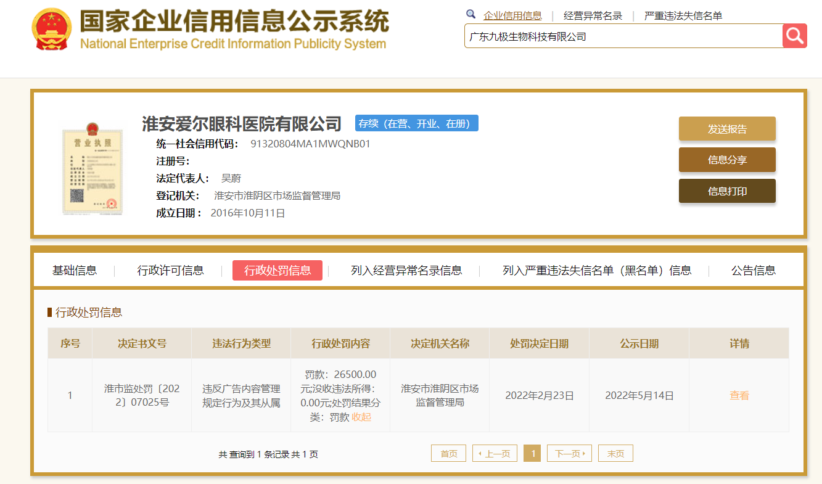822x484 pixels.
Task: Click the red search magnifier button
Action: click(794, 36)
